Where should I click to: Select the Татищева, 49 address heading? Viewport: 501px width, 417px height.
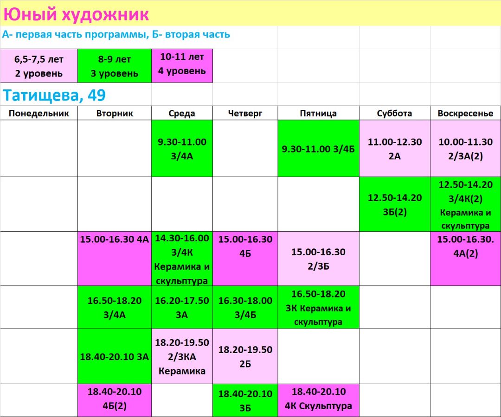(x=54, y=95)
